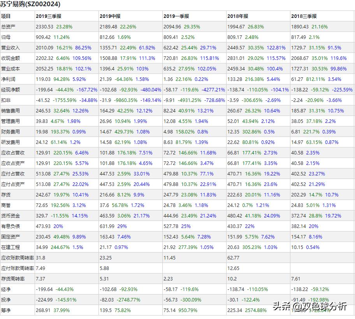Click the 2018三季报 column header

[x=304, y=16]
